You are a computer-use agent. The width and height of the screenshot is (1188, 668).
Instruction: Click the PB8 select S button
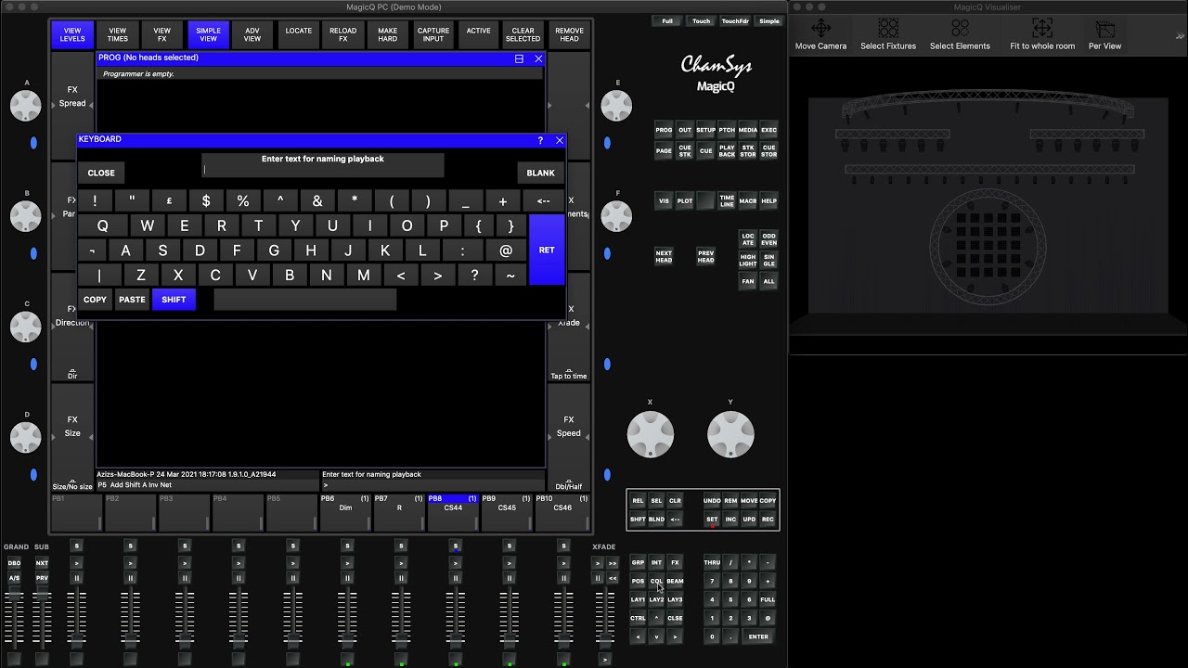[455, 546]
